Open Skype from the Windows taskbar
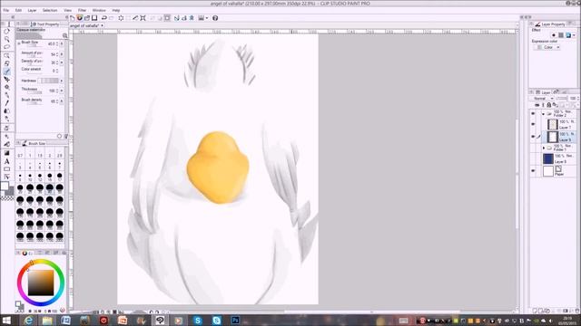 [x=198, y=320]
